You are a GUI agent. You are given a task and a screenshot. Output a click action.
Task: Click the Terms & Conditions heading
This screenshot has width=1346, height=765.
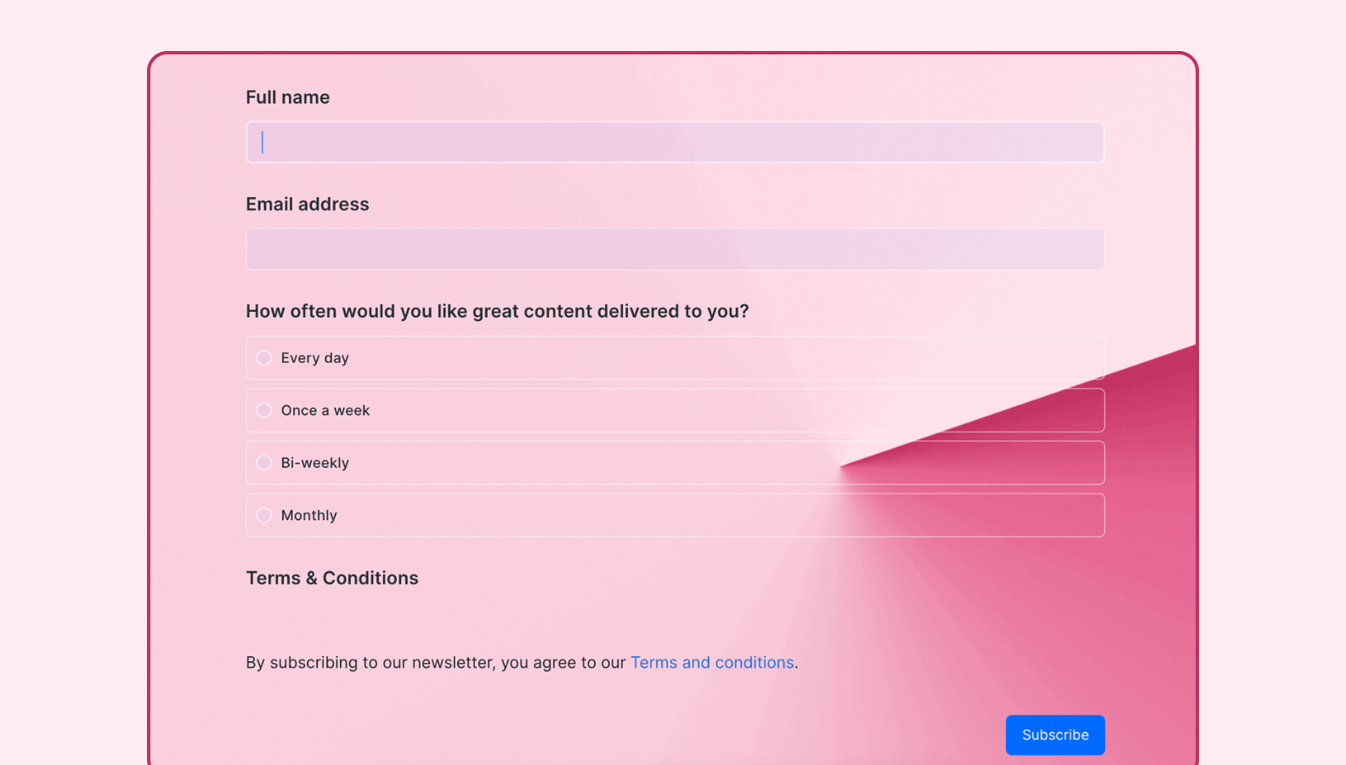click(x=331, y=578)
